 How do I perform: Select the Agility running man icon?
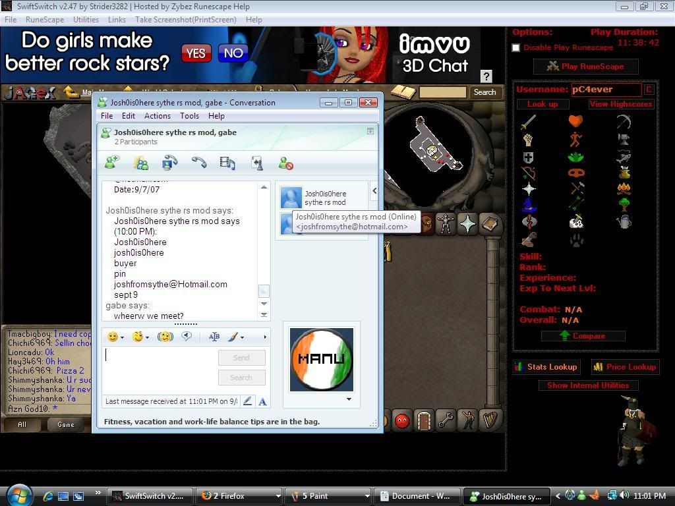point(575,140)
